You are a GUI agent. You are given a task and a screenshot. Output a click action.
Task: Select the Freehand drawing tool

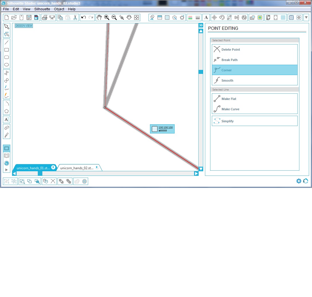pyautogui.click(x=7, y=88)
